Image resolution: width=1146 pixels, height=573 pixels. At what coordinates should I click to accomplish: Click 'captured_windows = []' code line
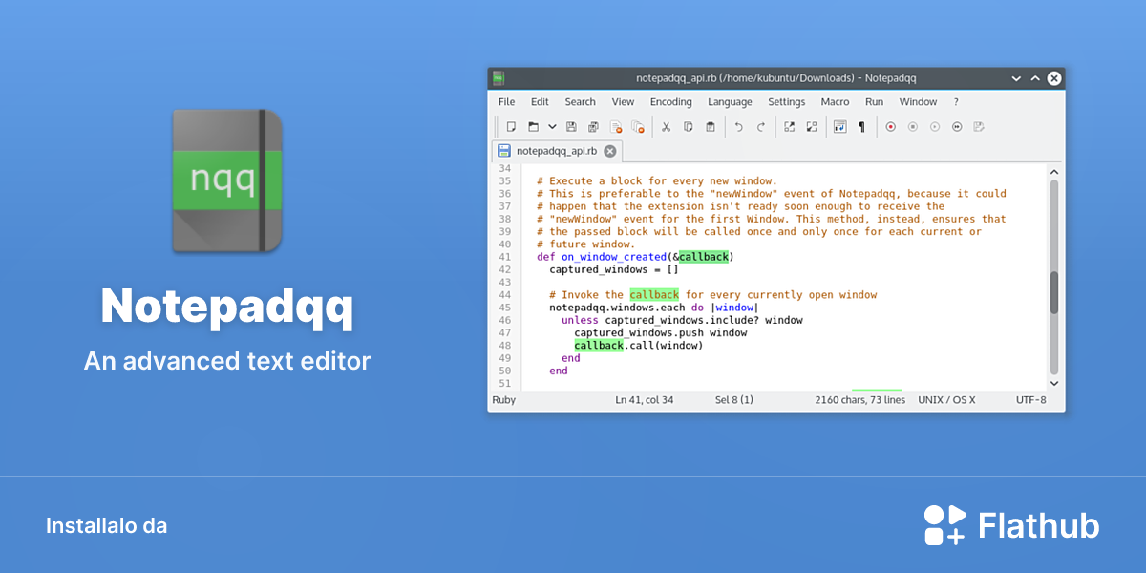coord(614,269)
